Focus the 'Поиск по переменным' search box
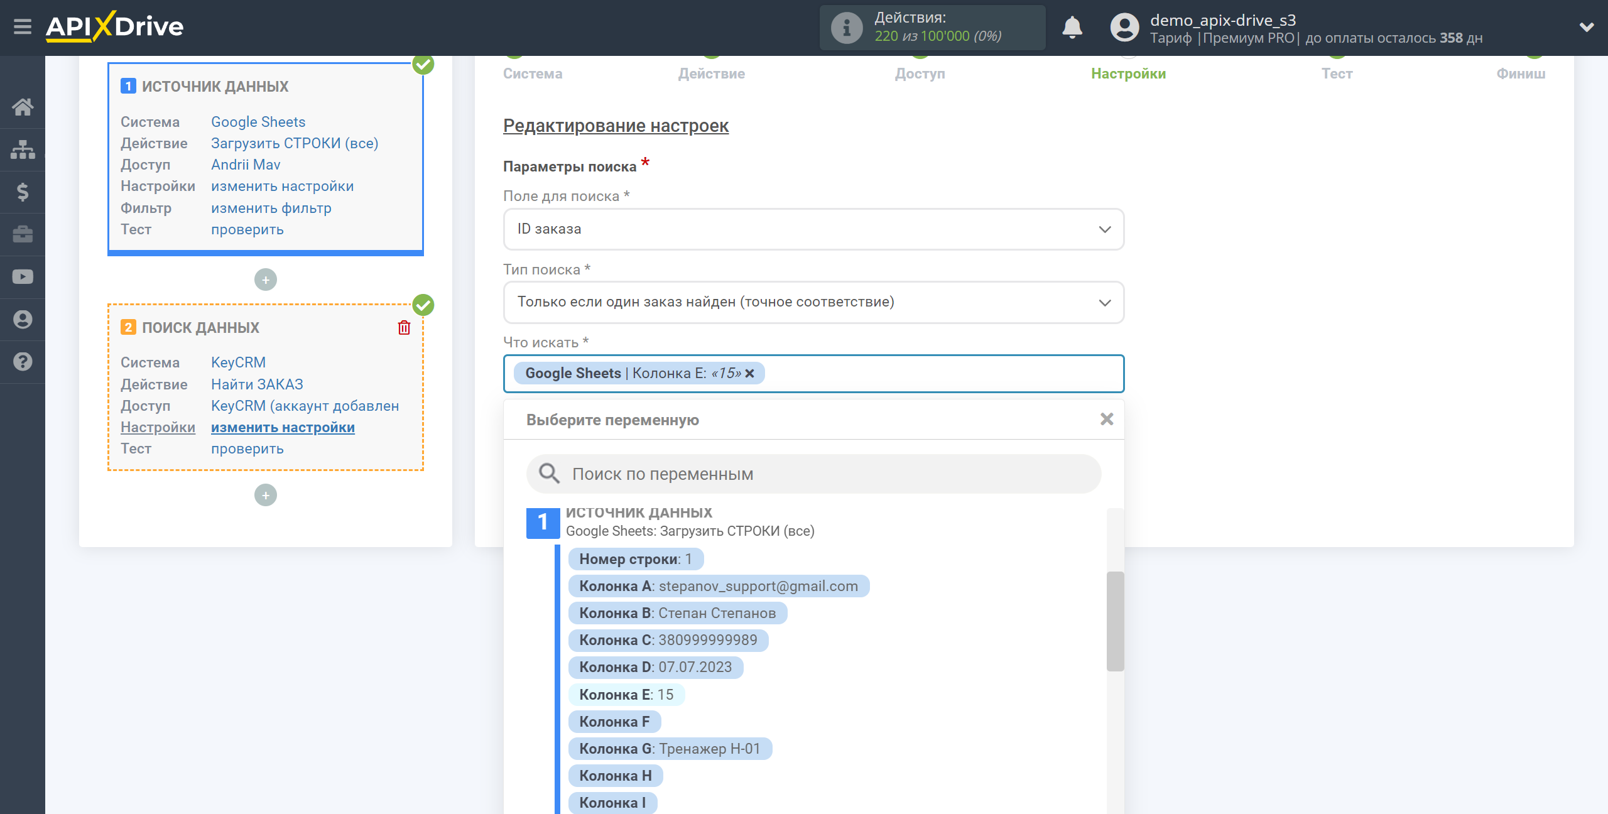 (x=813, y=474)
